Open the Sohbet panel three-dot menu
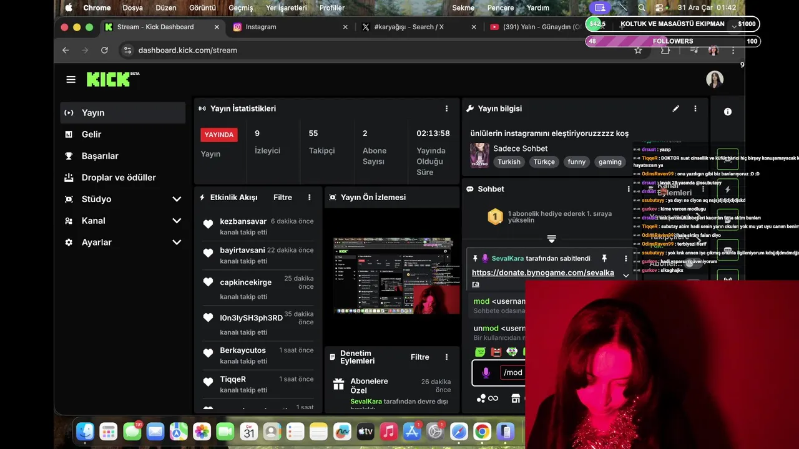The image size is (799, 449). 629,189
